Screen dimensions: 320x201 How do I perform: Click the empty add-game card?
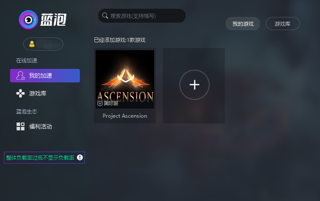tap(194, 85)
